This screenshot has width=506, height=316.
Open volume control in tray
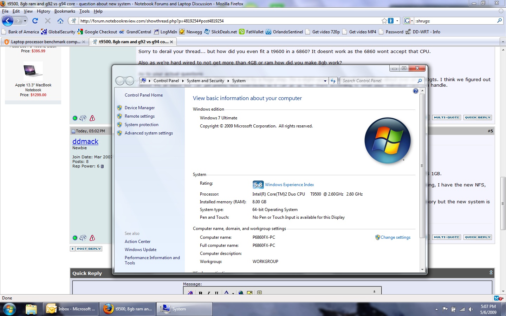pyautogui.click(x=471, y=309)
